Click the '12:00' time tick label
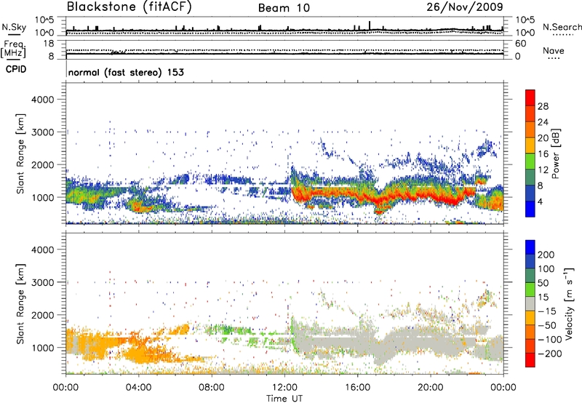The height and width of the screenshot is (403, 582). point(284,388)
